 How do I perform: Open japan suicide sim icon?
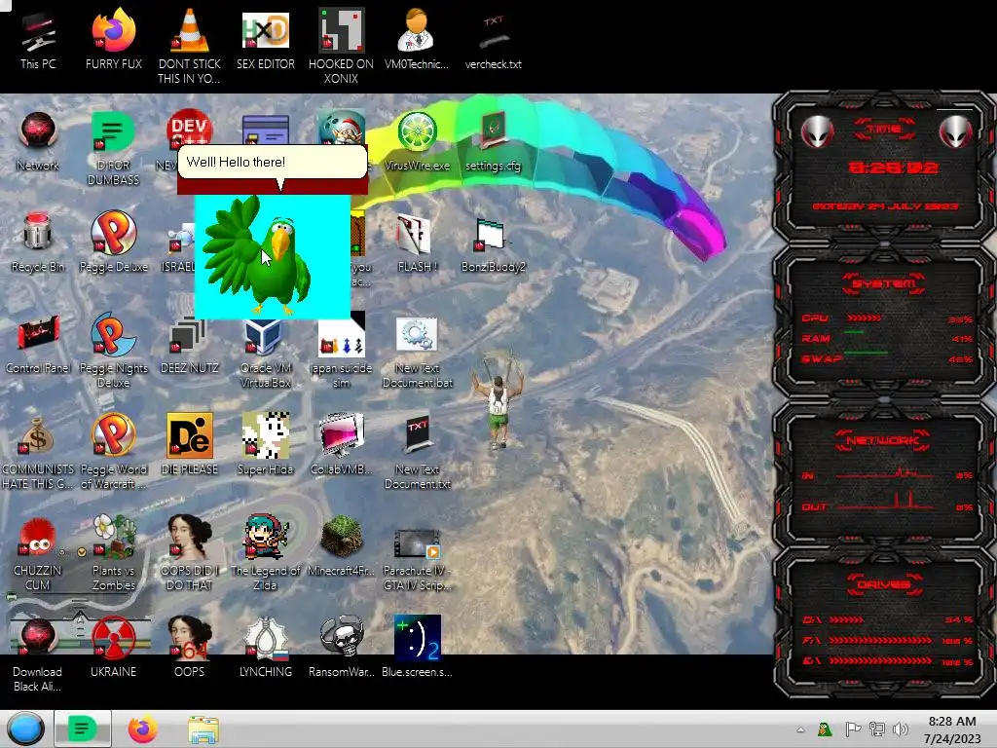[x=341, y=350]
